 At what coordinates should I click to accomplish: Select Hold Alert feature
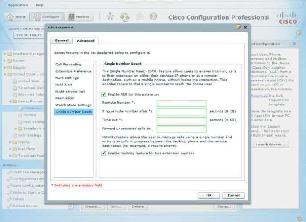tap(74, 85)
